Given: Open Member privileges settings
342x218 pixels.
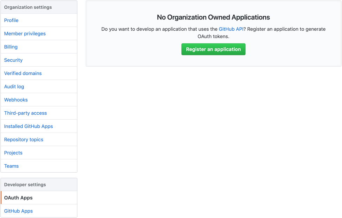Looking at the screenshot, I should pyautogui.click(x=25, y=33).
